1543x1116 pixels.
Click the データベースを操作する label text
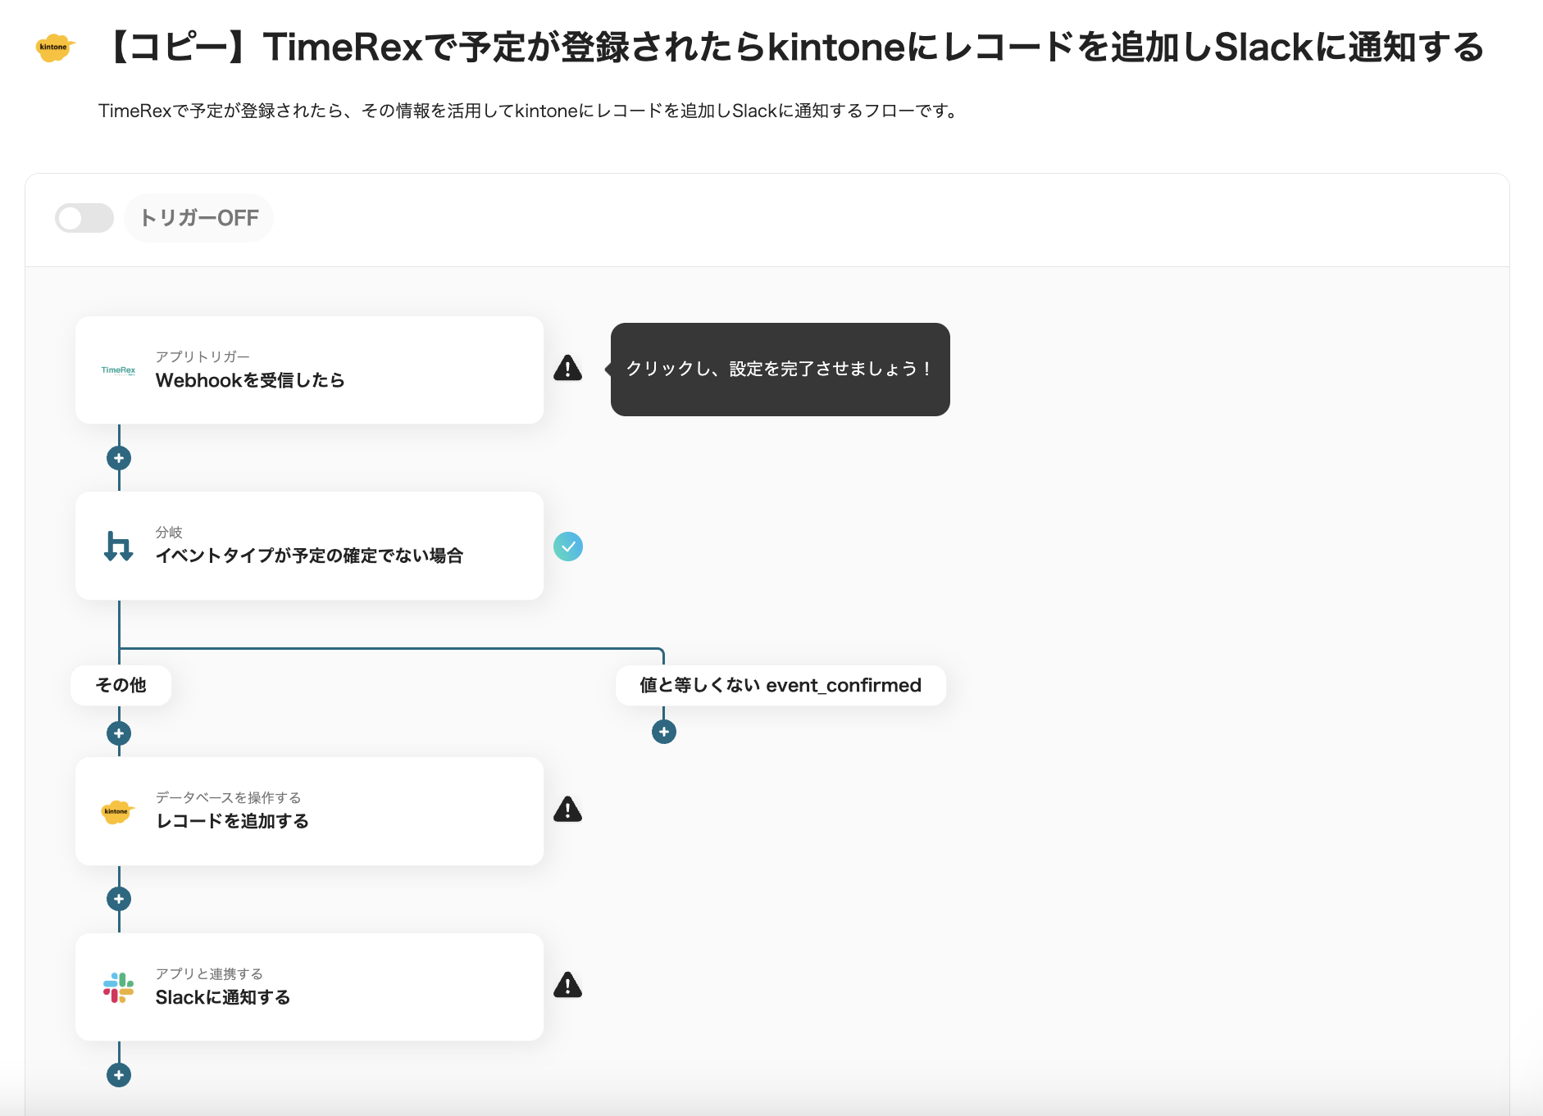pos(228,797)
